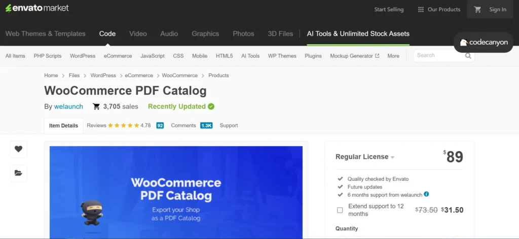The width and height of the screenshot is (519, 239).
Task: Open JavaScript subcategory
Action: (153, 56)
